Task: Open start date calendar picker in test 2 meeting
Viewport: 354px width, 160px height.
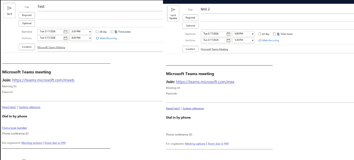Action: tap(228, 34)
